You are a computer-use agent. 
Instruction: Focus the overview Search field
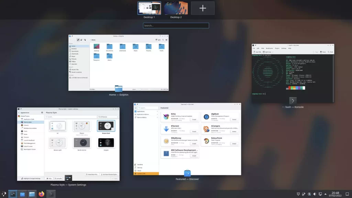click(176, 25)
